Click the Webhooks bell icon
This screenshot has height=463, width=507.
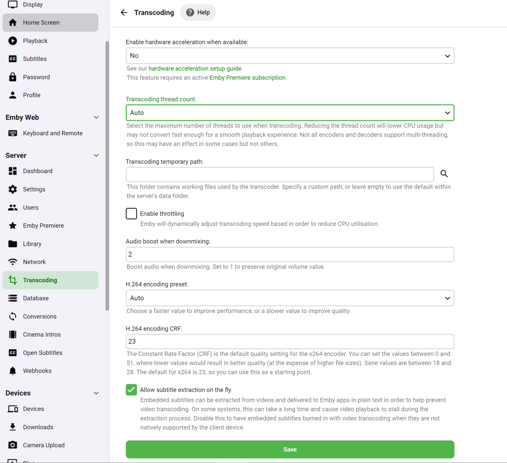click(x=13, y=371)
